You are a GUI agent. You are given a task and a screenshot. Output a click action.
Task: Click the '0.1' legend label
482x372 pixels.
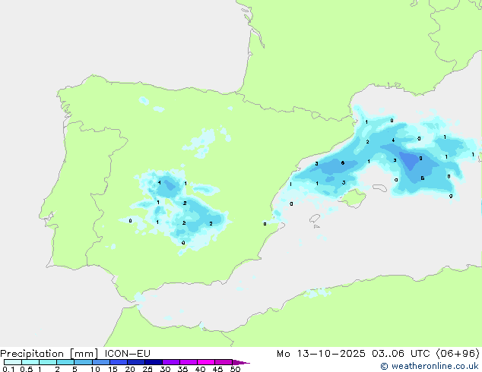(8, 369)
